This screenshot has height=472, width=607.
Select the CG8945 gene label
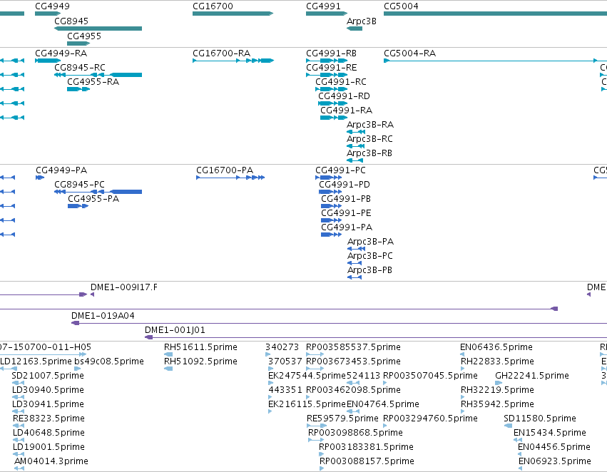(71, 21)
